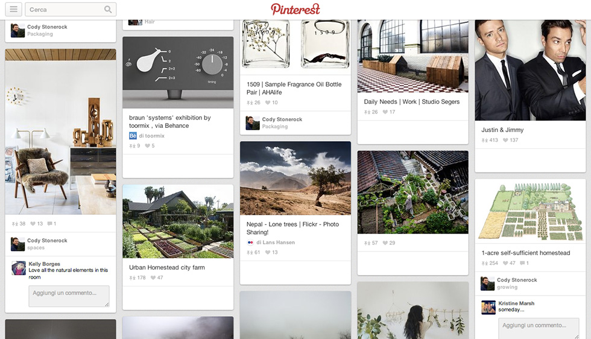The width and height of the screenshot is (591, 339).
Task: Click the Behance icon beside di toormix
Action: (133, 136)
